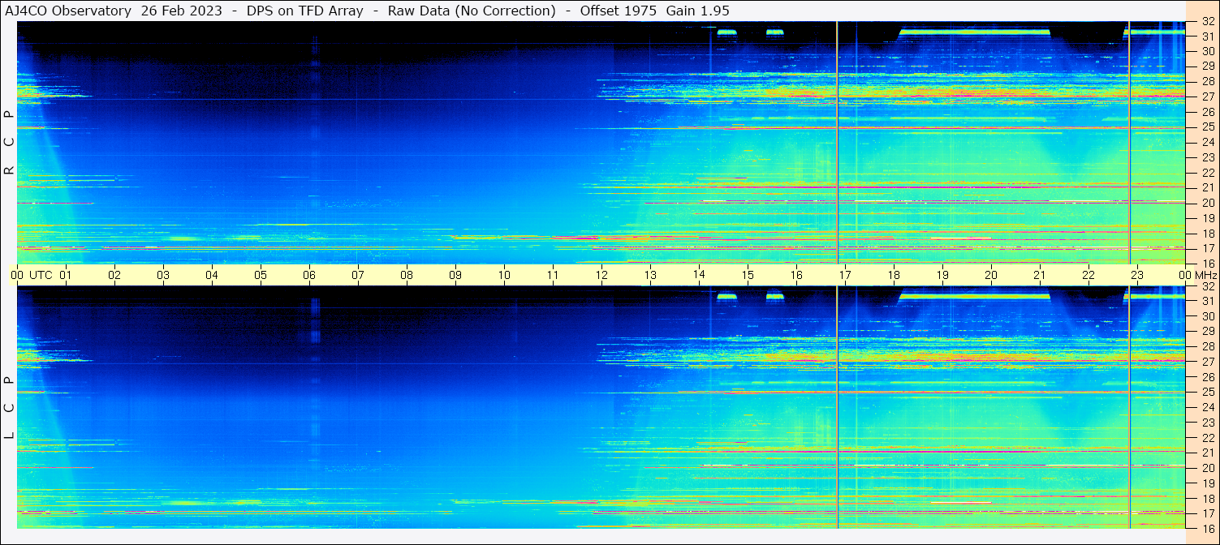The width and height of the screenshot is (1220, 545).
Task: Select hour 15 on the time axis
Action: (x=748, y=275)
